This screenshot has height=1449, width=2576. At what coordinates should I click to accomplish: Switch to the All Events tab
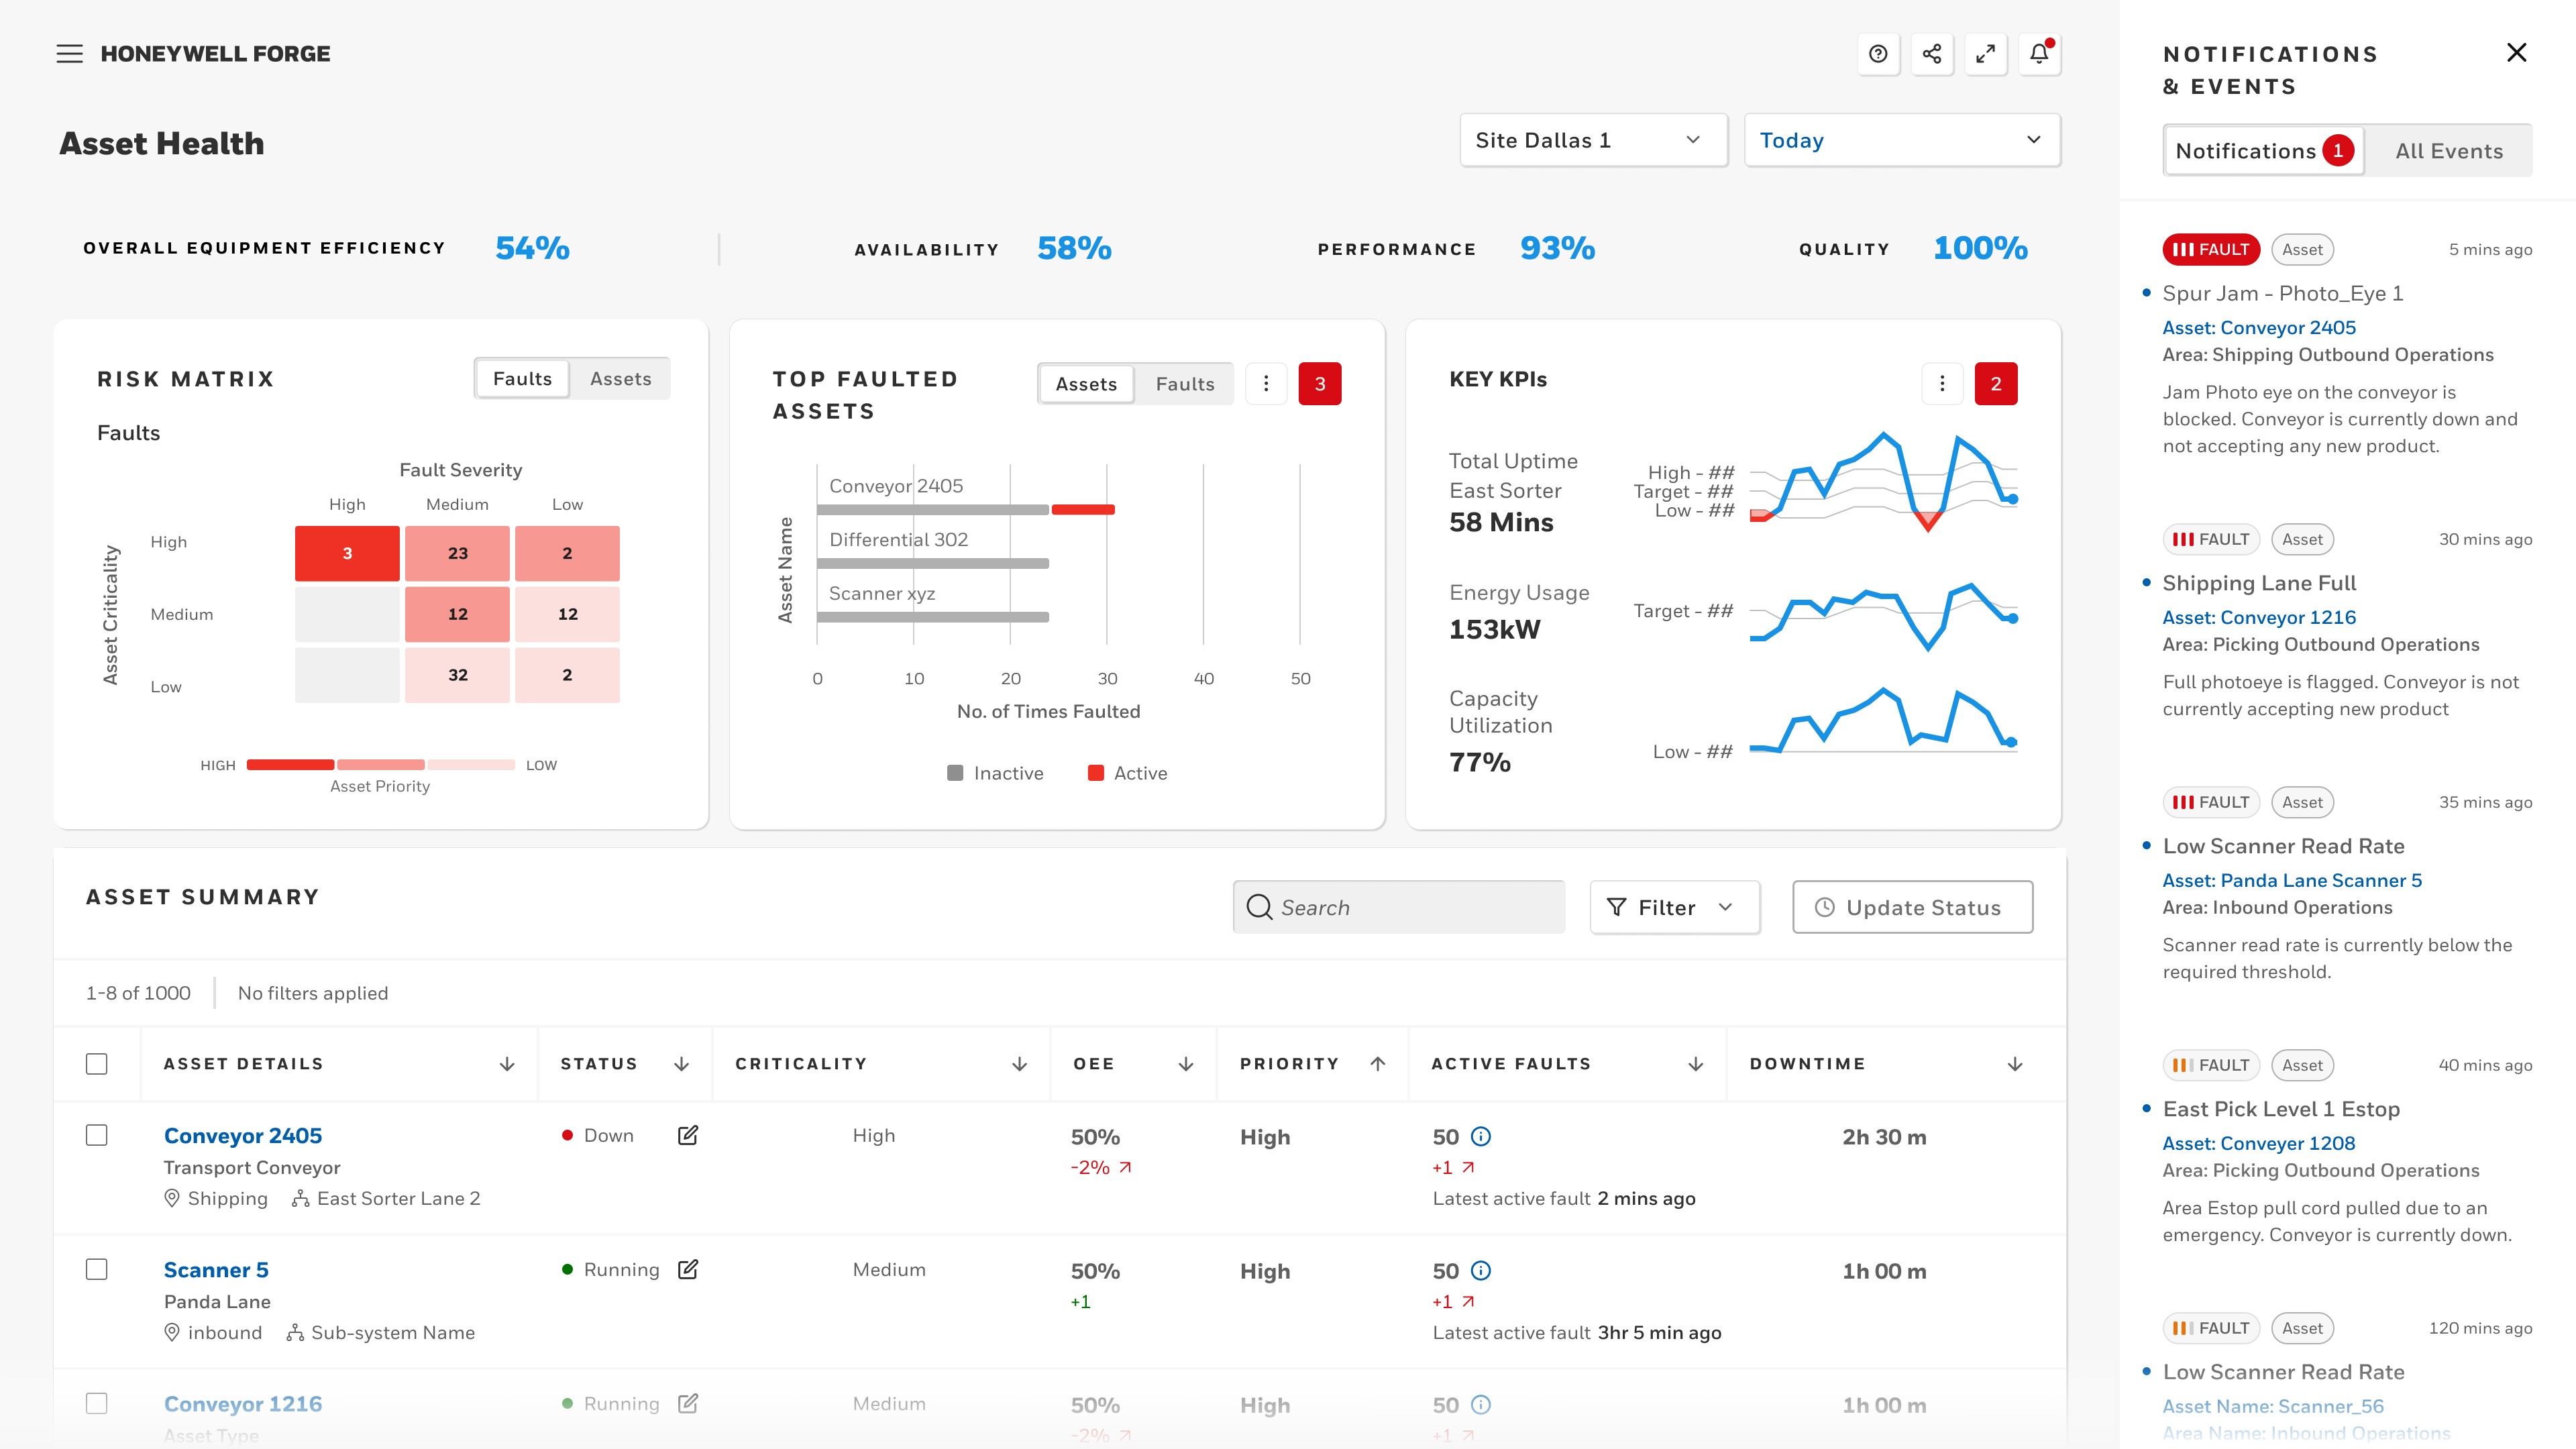tap(2449, 151)
